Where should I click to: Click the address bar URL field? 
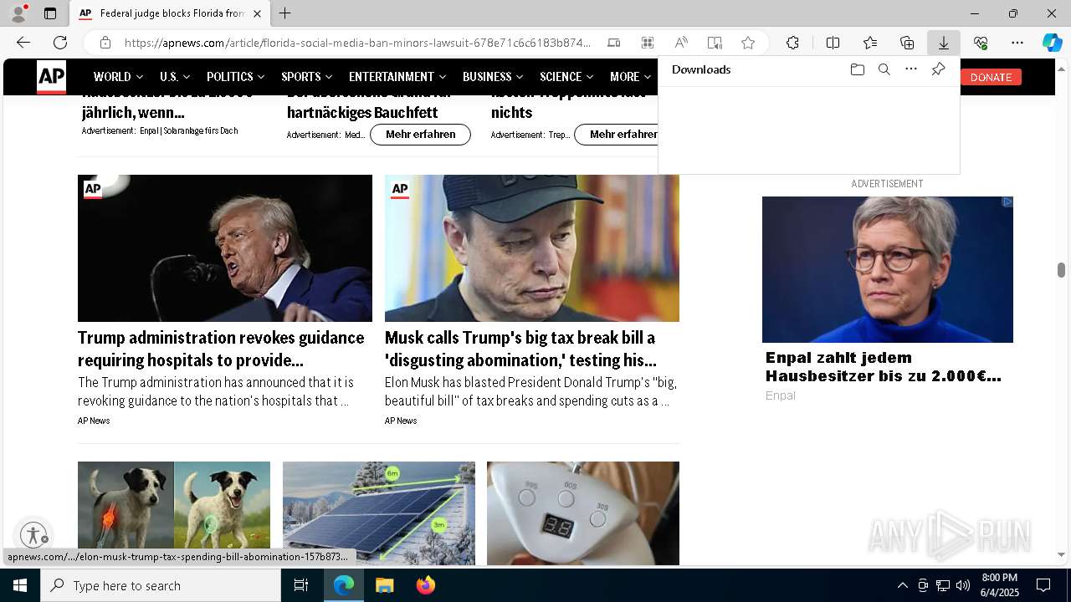[x=357, y=43]
